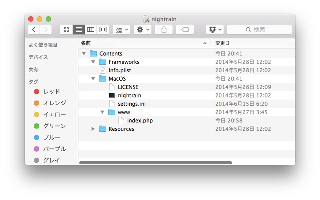The image size is (320, 200).
Task: Switch to list view
Action: [x=79, y=30]
